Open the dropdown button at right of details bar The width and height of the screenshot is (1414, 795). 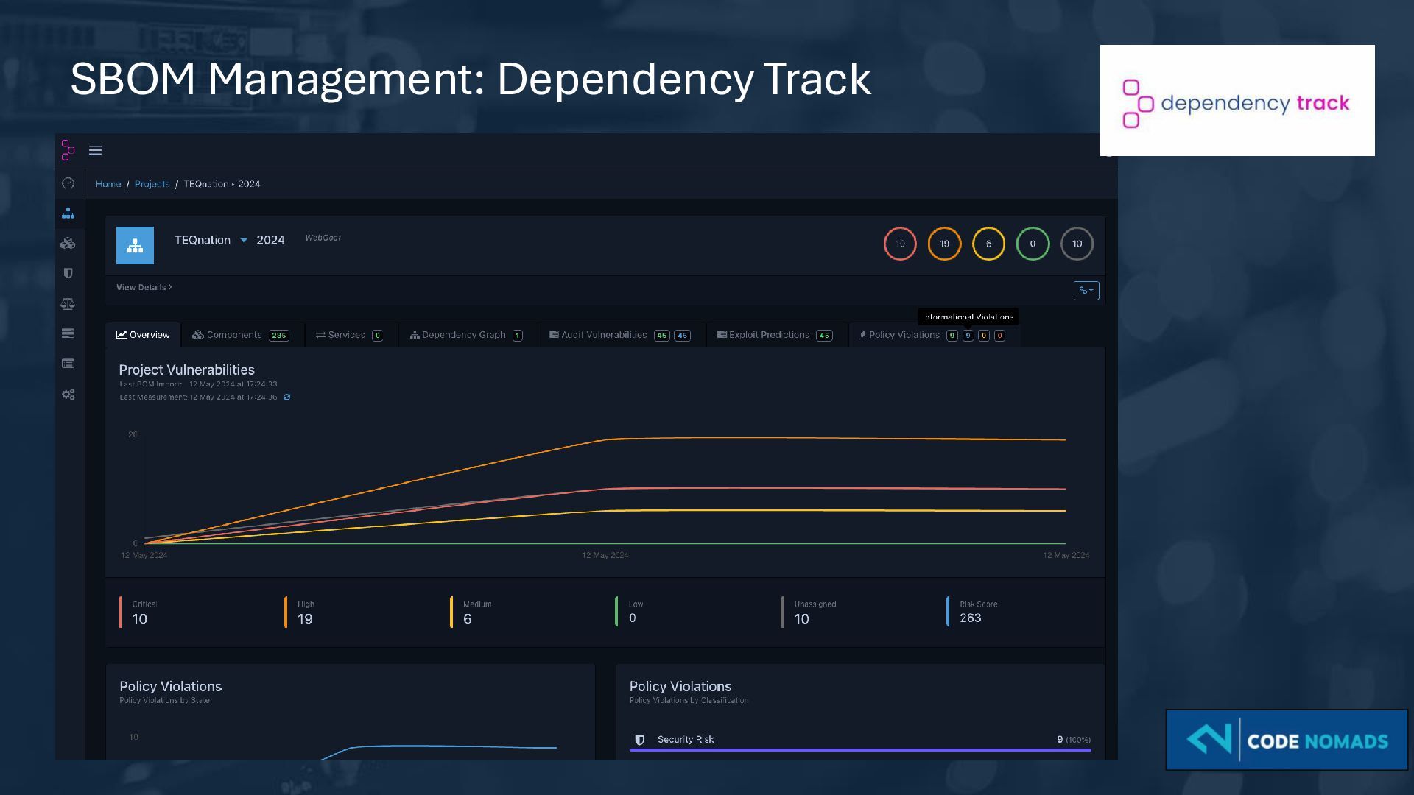[x=1086, y=291]
